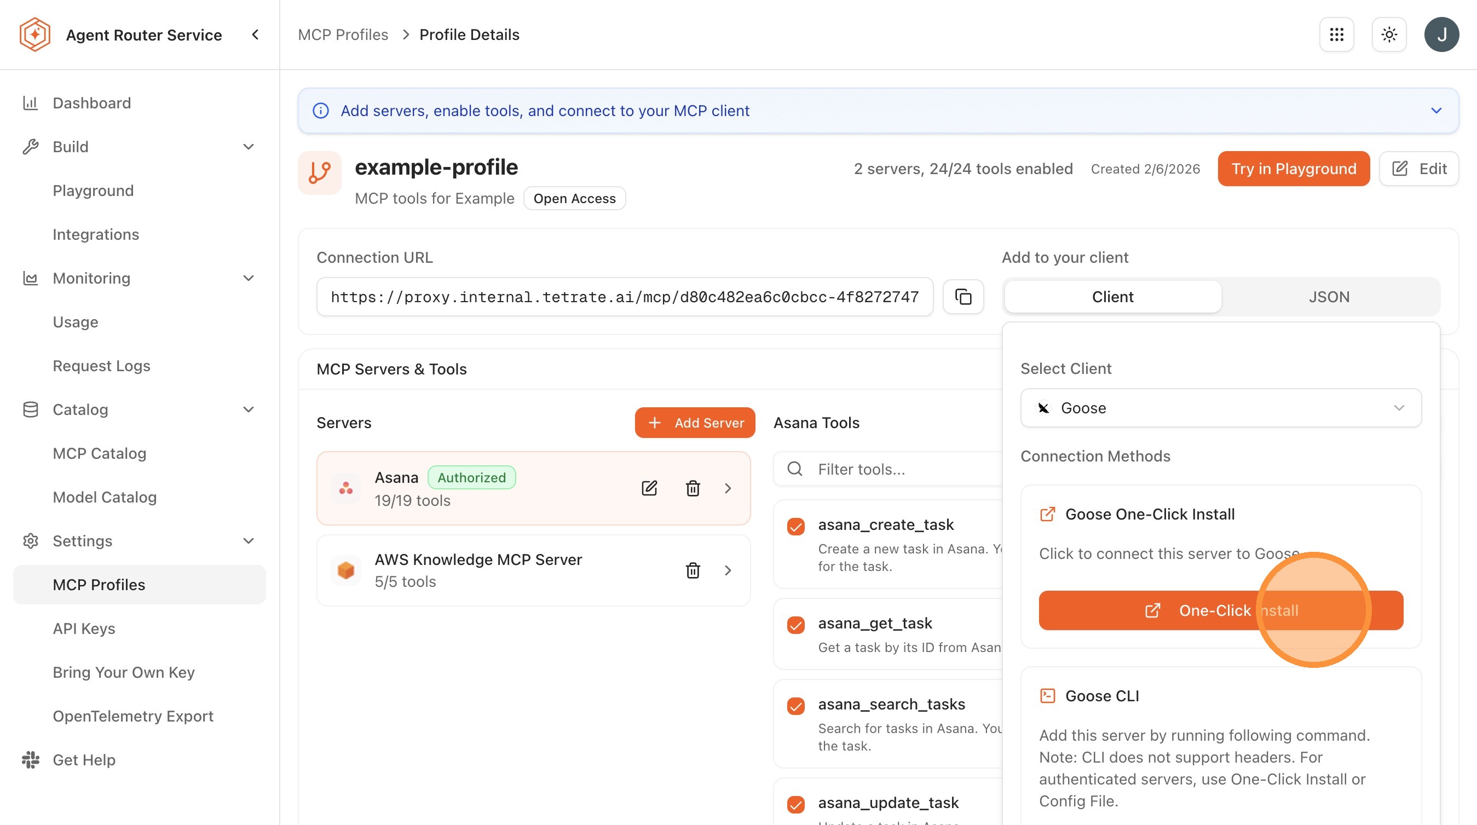Click the Goose logo in client selector
Image resolution: width=1477 pixels, height=825 pixels.
point(1043,408)
